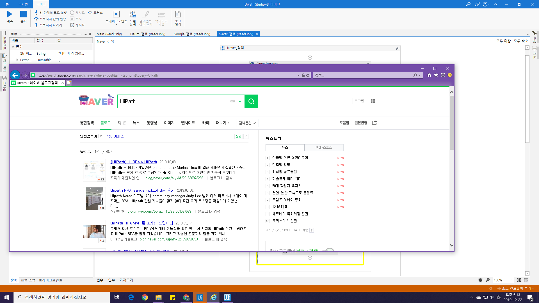539x303 pixels.
Task: Open the 검색옵션 dropdown
Action: tap(247, 123)
